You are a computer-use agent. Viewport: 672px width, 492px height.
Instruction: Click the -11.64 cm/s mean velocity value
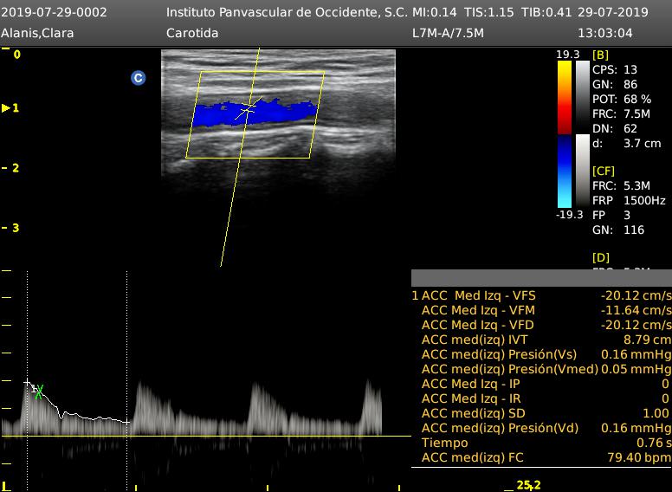[x=636, y=310]
